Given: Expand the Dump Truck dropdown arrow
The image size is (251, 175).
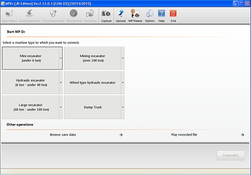Looking at the screenshot, I should pos(123,107).
